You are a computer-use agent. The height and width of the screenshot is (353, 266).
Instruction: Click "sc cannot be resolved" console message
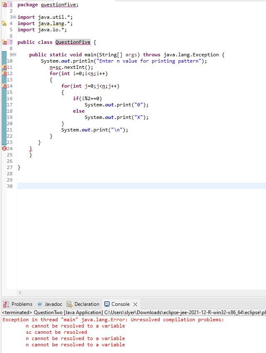56,332
